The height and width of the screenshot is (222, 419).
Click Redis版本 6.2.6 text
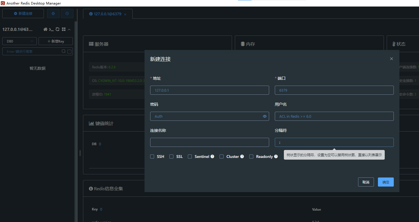(104, 67)
